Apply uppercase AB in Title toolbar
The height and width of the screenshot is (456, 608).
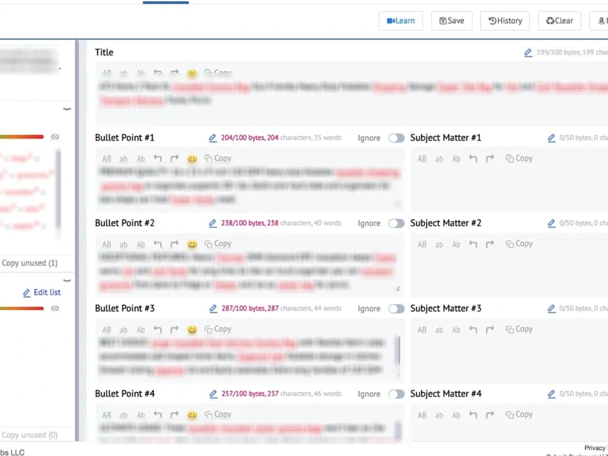pyautogui.click(x=106, y=72)
